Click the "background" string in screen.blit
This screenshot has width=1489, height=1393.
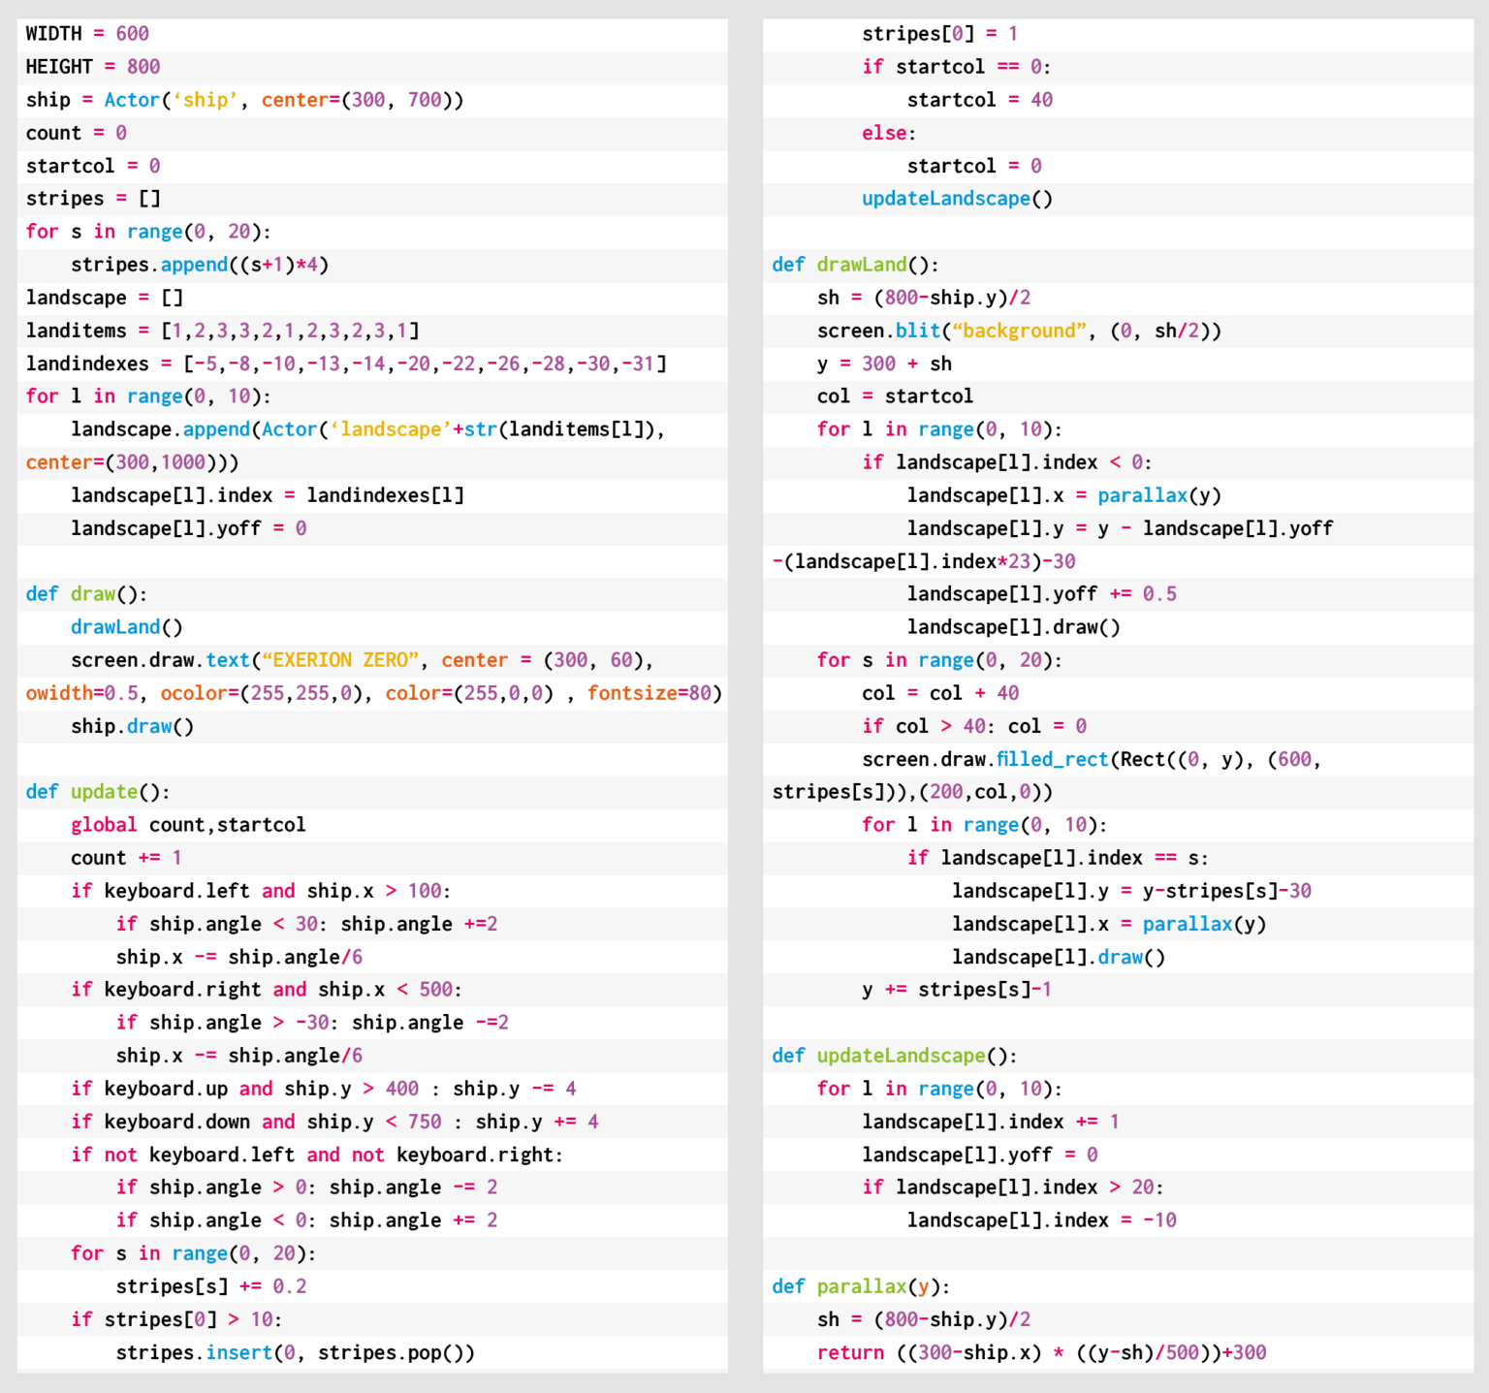pos(1019,331)
